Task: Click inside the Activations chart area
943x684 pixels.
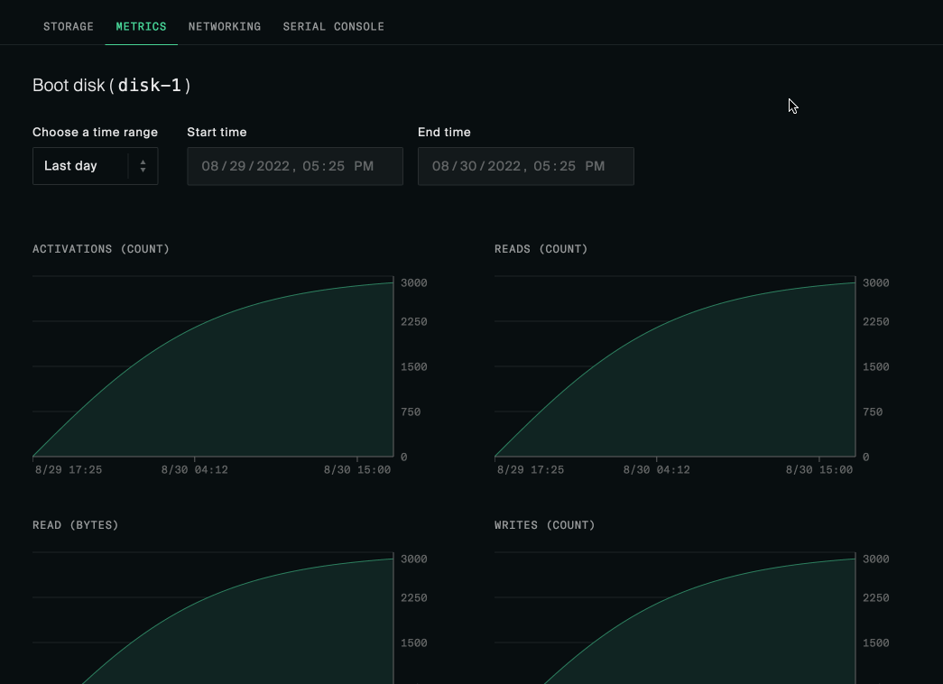Action: point(213,366)
